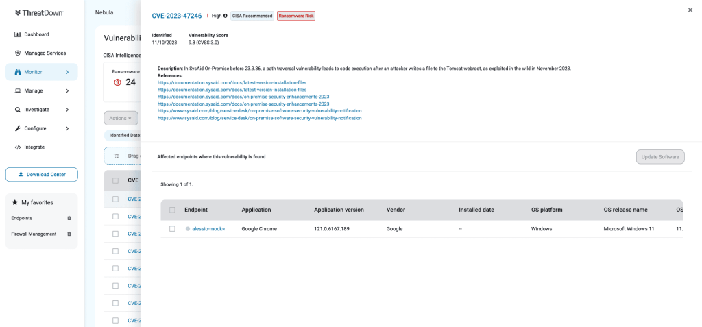Click the Identified Date filter chip
Viewport: 702px width, 327px height.
123,135
